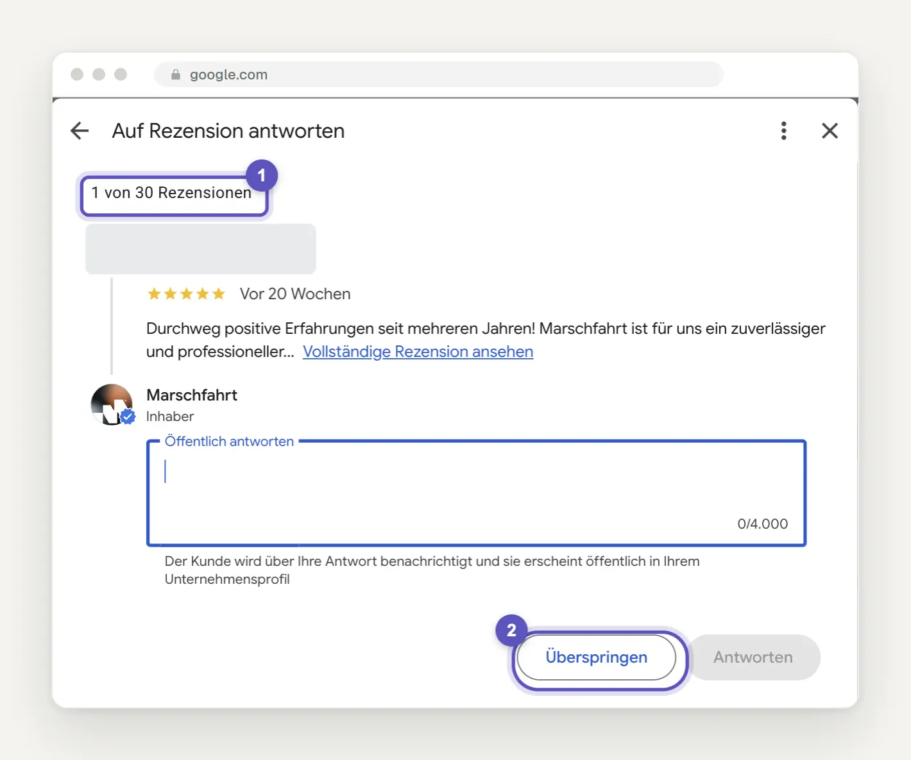
Task: Click the five-star rating of the review
Action: click(x=186, y=294)
